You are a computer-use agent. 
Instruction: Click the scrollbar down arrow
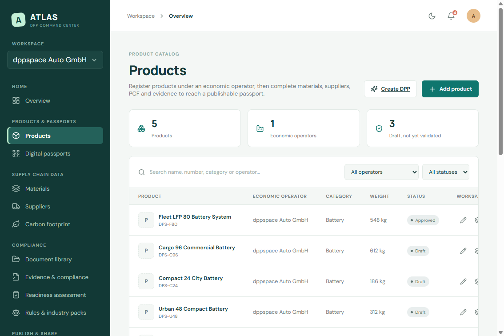pos(500,333)
